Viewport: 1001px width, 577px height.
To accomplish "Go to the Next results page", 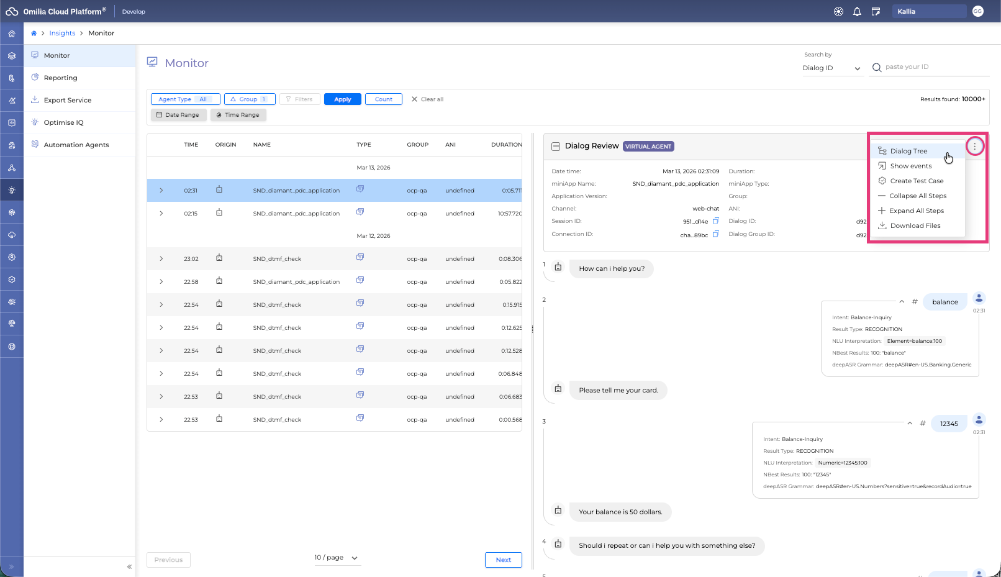I will 503,560.
